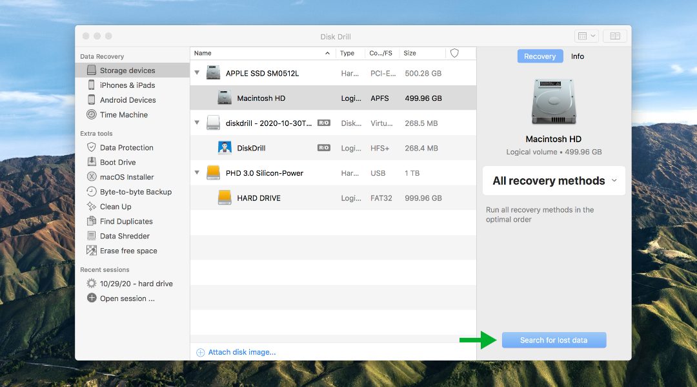Click the USB connection cell
The image size is (697, 387).
[378, 173]
